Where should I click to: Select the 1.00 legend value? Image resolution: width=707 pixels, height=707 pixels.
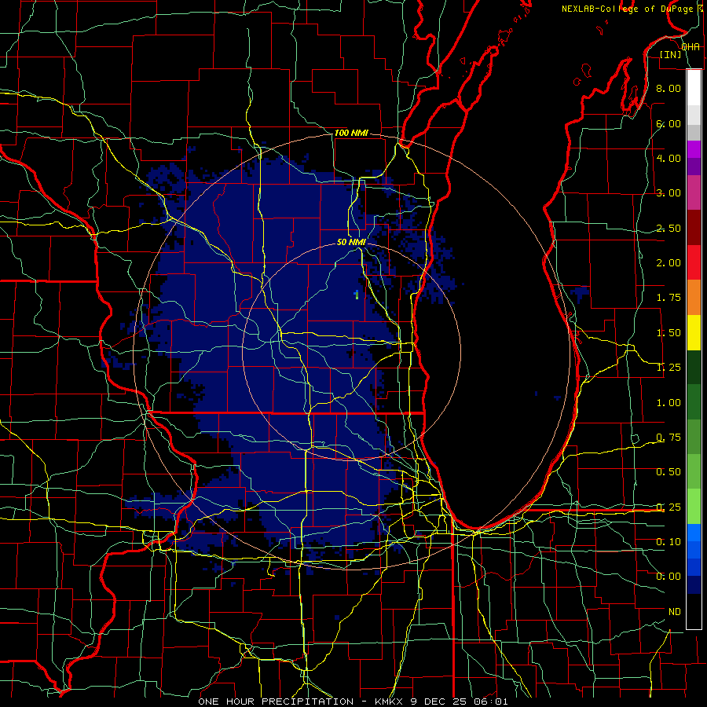tap(669, 403)
